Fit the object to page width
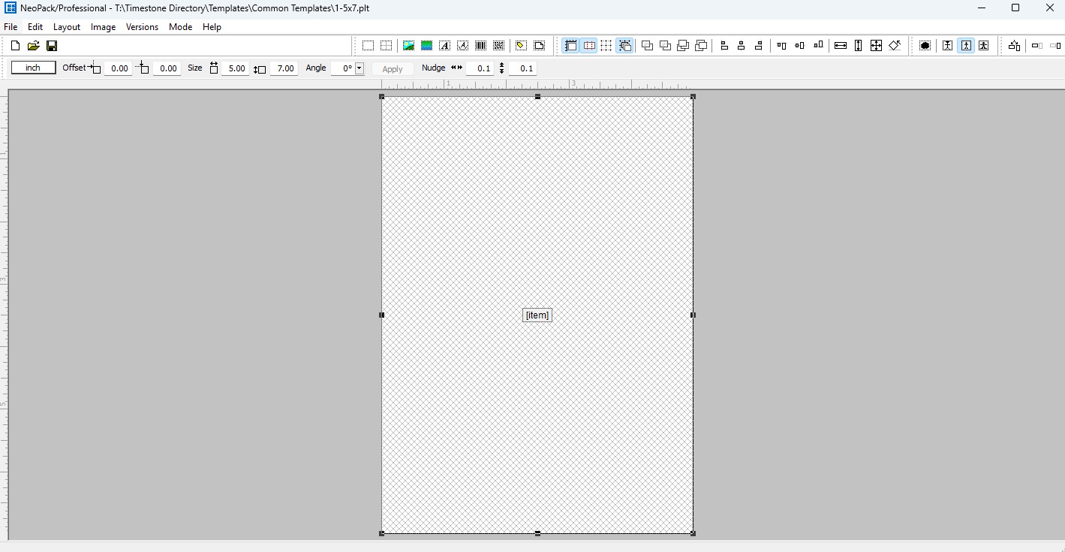The height and width of the screenshot is (552, 1065). [x=841, y=46]
